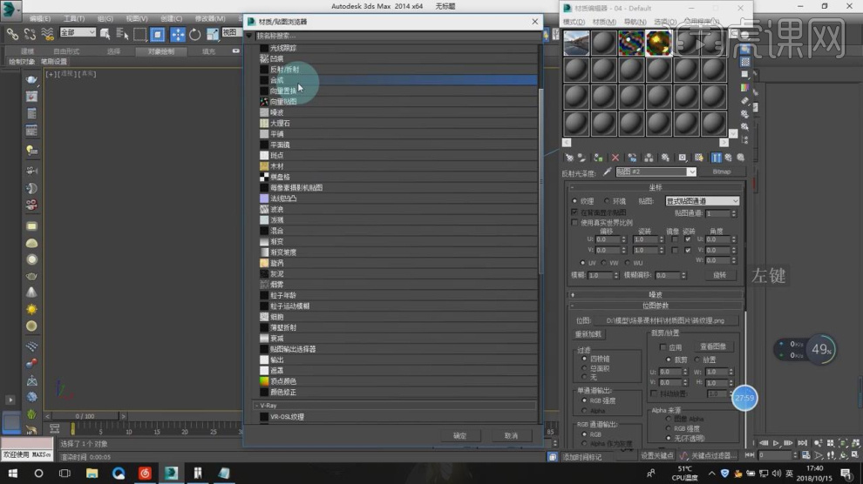This screenshot has height=484, width=863.
Task: Select the UV radio button
Action: (x=582, y=263)
